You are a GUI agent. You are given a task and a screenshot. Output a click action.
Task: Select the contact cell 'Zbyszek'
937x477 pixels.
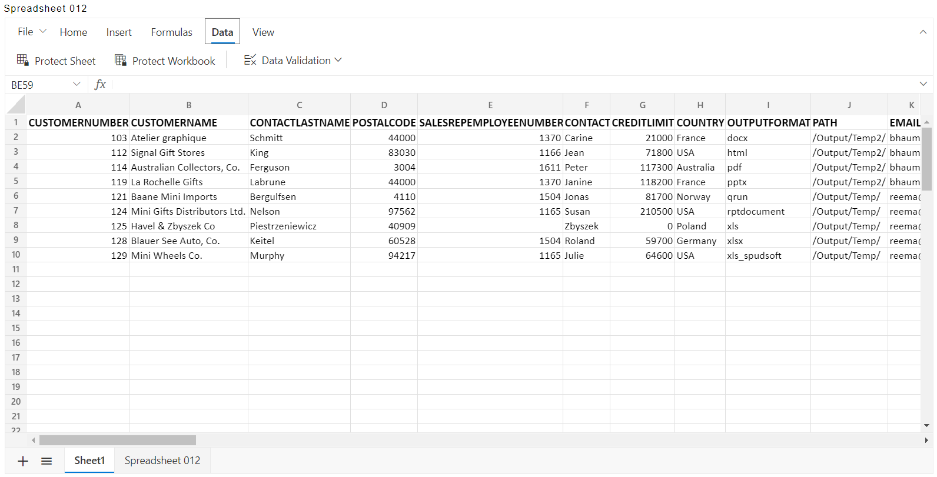pos(586,226)
